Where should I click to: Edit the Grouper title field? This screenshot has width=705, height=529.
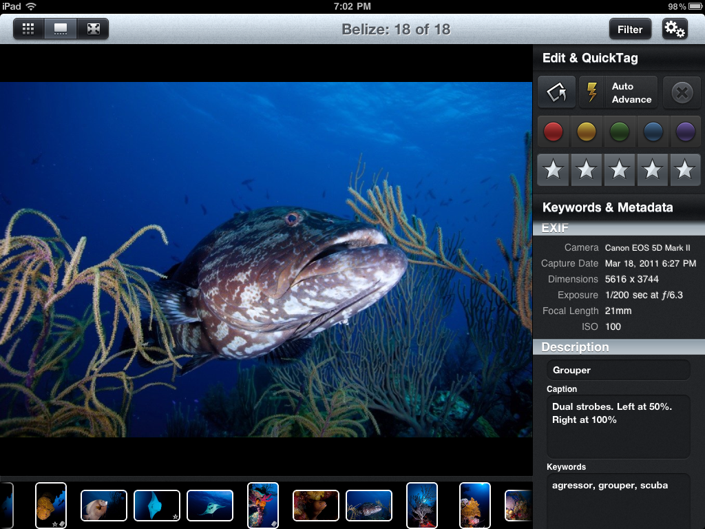click(x=618, y=370)
